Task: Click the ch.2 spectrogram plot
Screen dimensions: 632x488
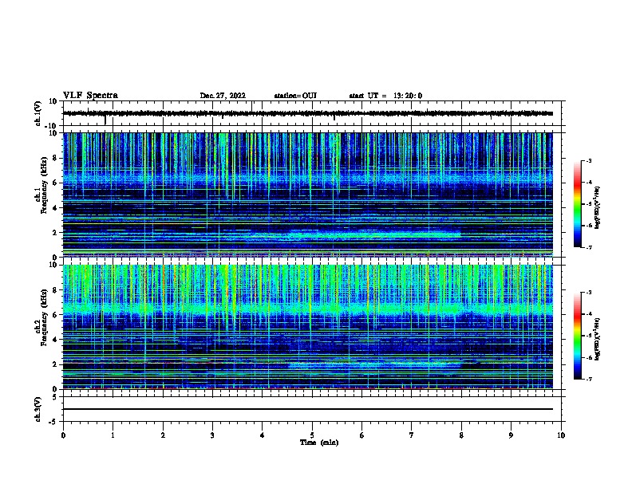Action: point(308,327)
